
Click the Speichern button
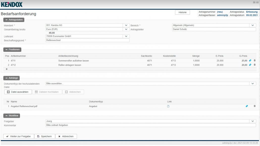coord(45,136)
